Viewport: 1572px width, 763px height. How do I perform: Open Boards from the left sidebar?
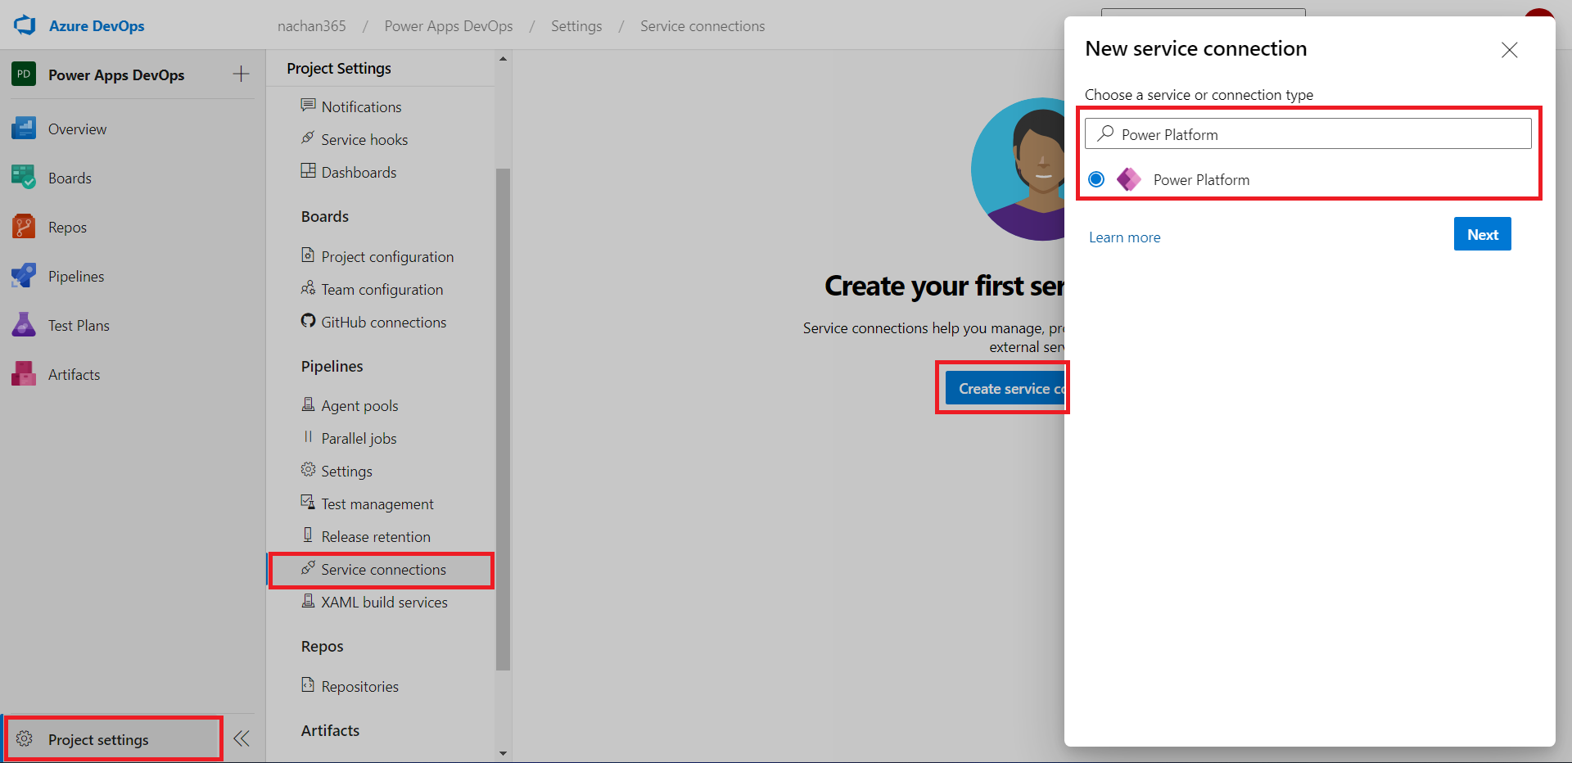tap(70, 178)
